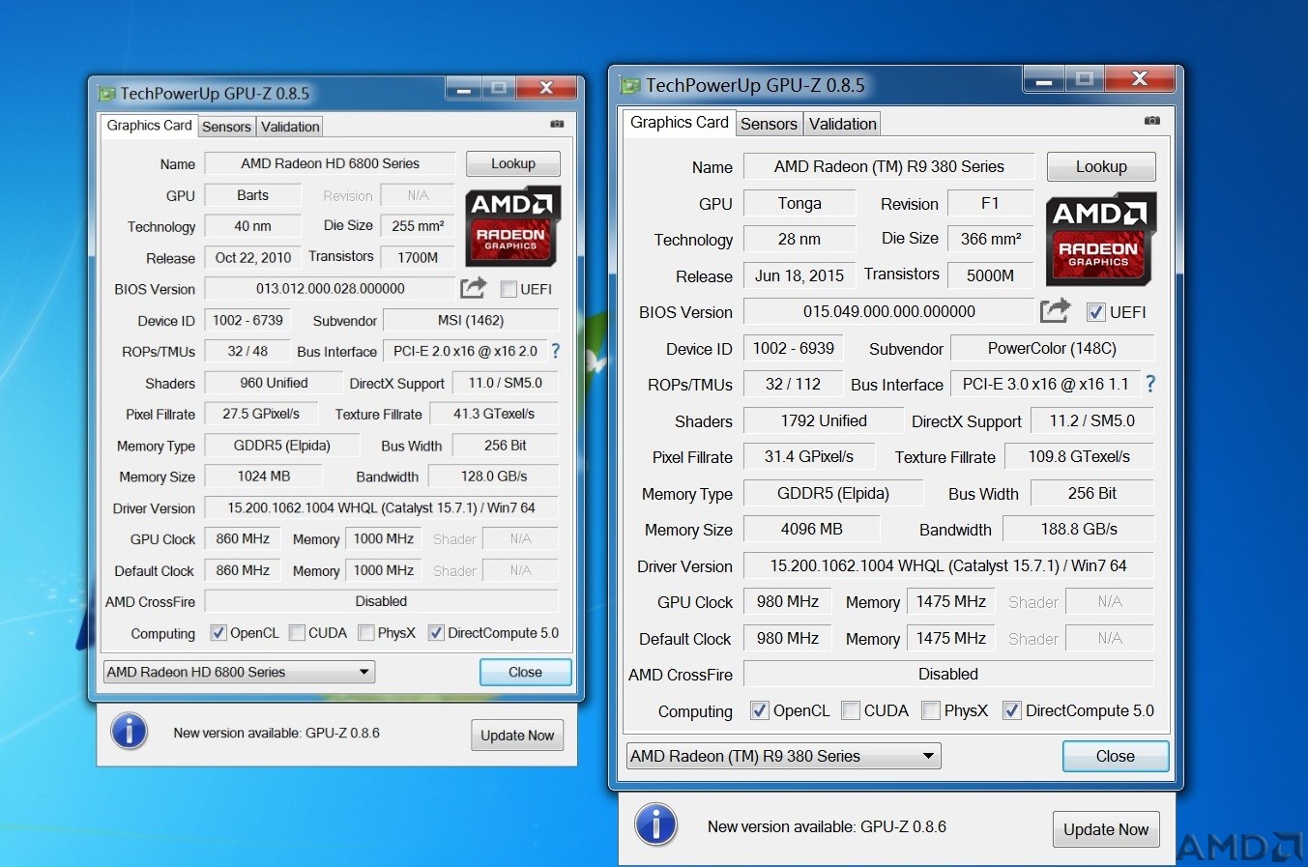
Task: Click GPU-Z title bar icon of left window
Action: click(106, 94)
